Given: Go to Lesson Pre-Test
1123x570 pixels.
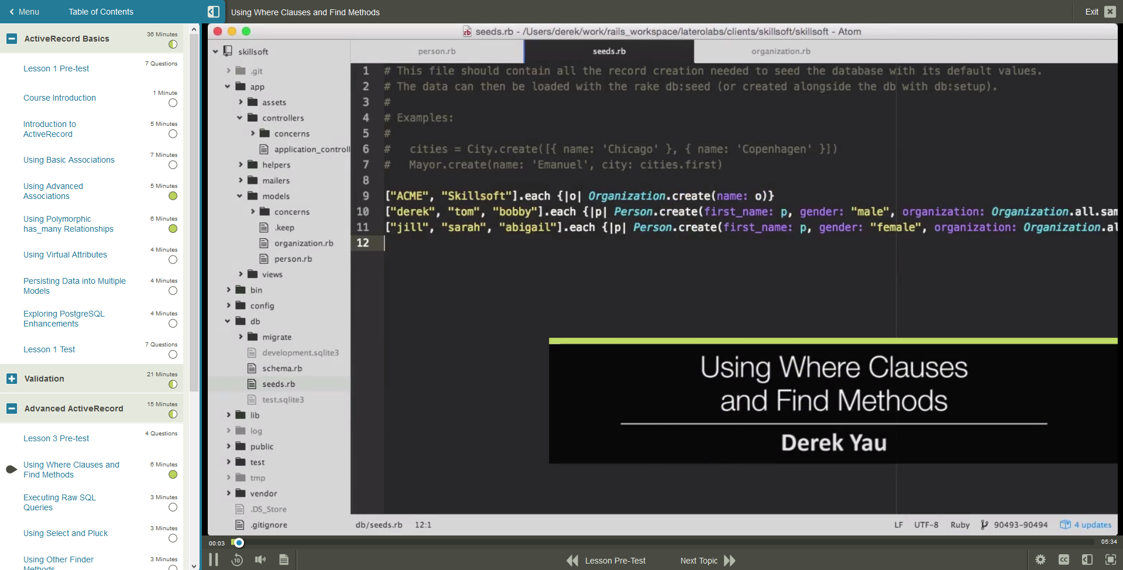Looking at the screenshot, I should 606,561.
